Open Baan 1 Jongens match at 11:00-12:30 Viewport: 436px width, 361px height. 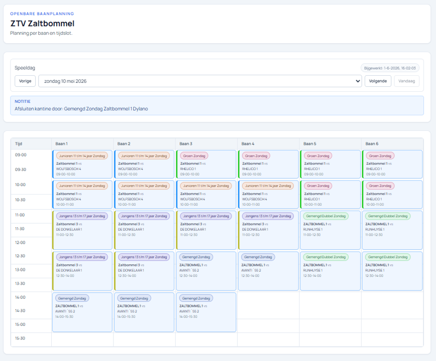click(x=82, y=230)
